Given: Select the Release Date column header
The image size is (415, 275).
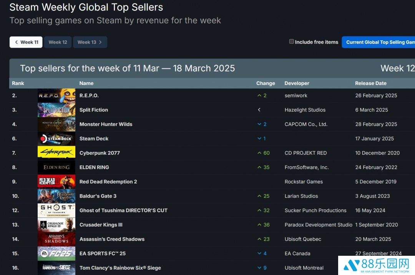Looking at the screenshot, I should 370,83.
